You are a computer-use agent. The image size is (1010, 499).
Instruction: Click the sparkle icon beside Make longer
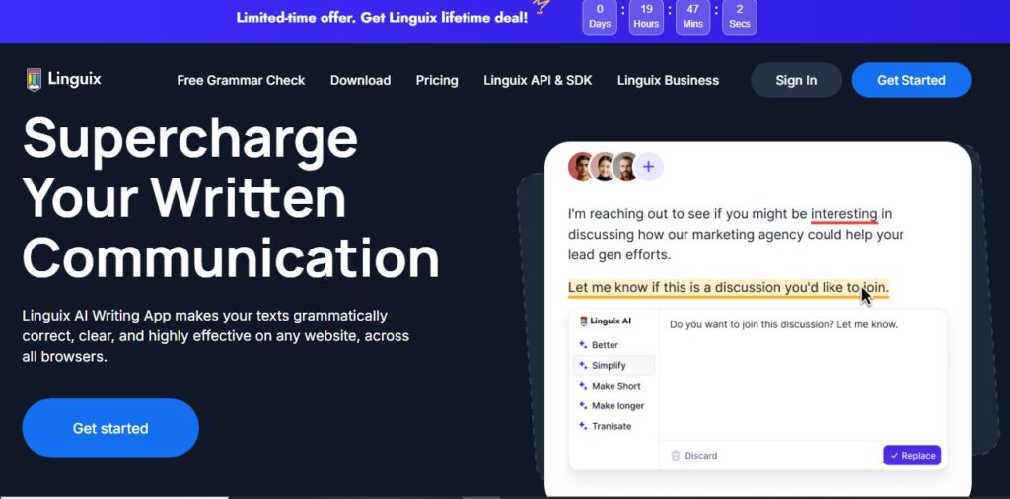click(583, 405)
